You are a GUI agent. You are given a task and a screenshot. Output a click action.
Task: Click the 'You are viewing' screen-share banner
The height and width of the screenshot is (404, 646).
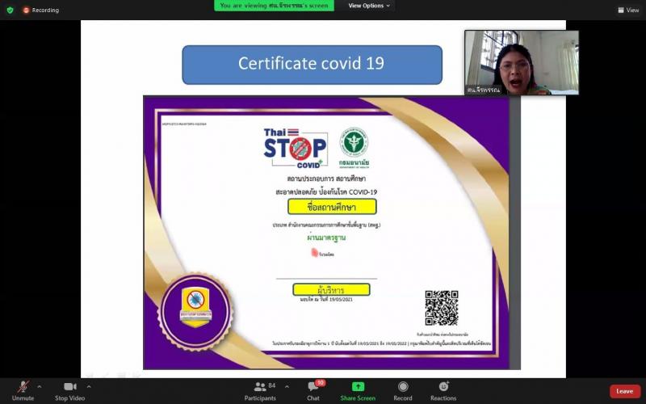point(274,6)
